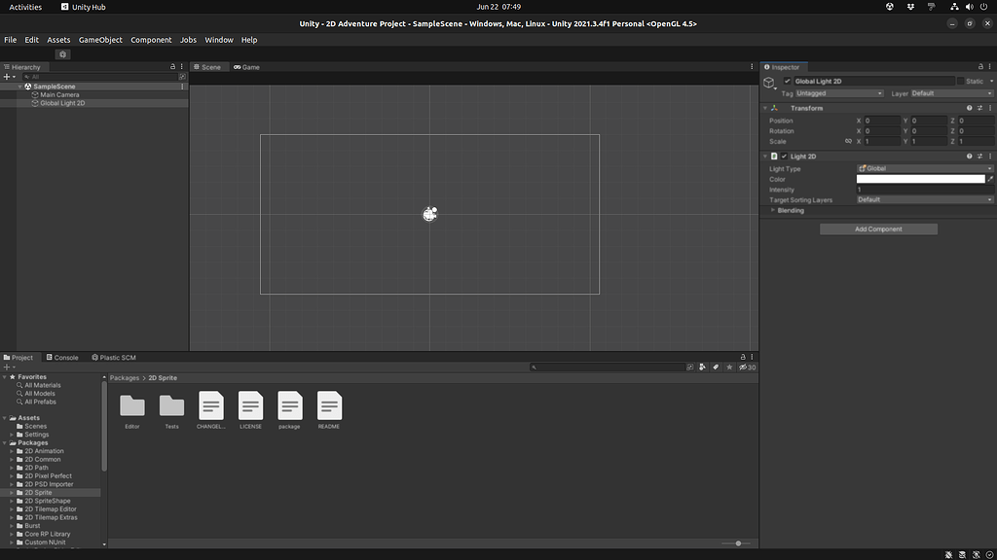Viewport: 997px width, 560px height.
Task: Click the Add Component button
Action: point(878,227)
